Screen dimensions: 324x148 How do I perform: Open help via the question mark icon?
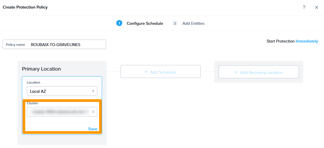304,7
